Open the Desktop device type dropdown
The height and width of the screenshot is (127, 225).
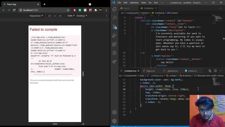coord(82,16)
